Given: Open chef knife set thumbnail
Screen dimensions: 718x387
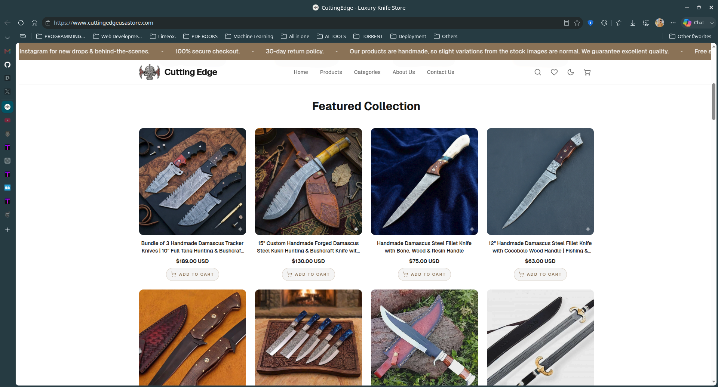Looking at the screenshot, I should tap(309, 337).
